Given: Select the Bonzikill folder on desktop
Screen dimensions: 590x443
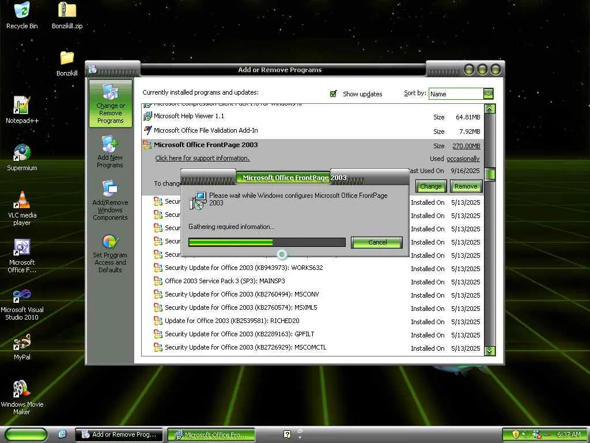Looking at the screenshot, I should click(x=67, y=63).
